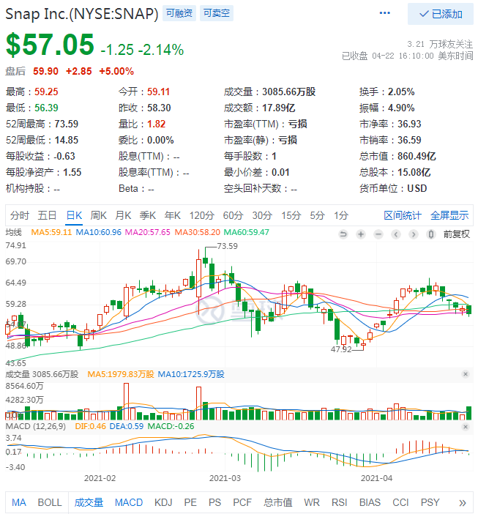Viewport: 478px width, 514px height.
Task: Switch to the 30分 chart interval
Action: point(263,215)
